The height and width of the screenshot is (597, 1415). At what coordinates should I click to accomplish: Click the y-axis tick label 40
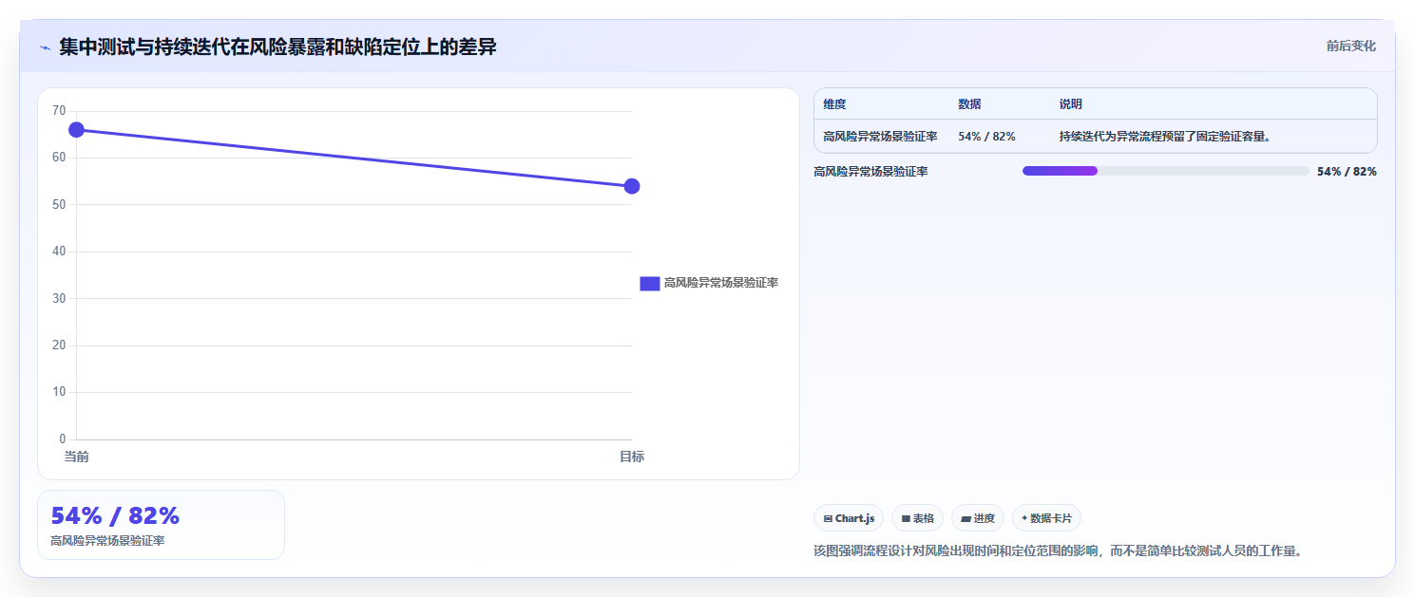point(59,252)
